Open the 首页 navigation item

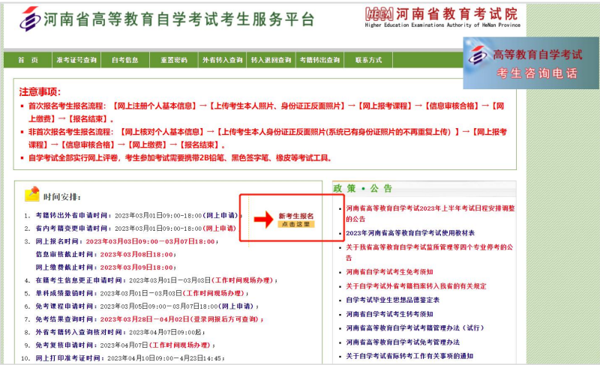coord(28,60)
